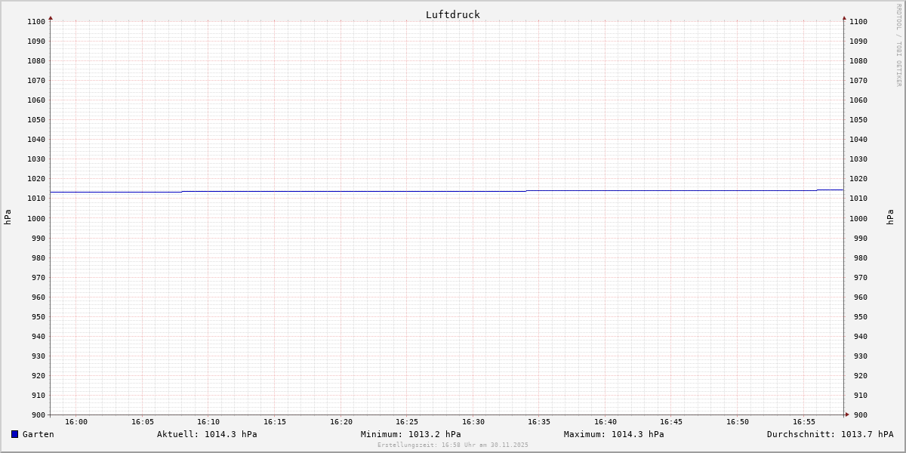Click the pressure line above 16:20
Image resolution: width=906 pixels, height=453 pixels.
341,191
